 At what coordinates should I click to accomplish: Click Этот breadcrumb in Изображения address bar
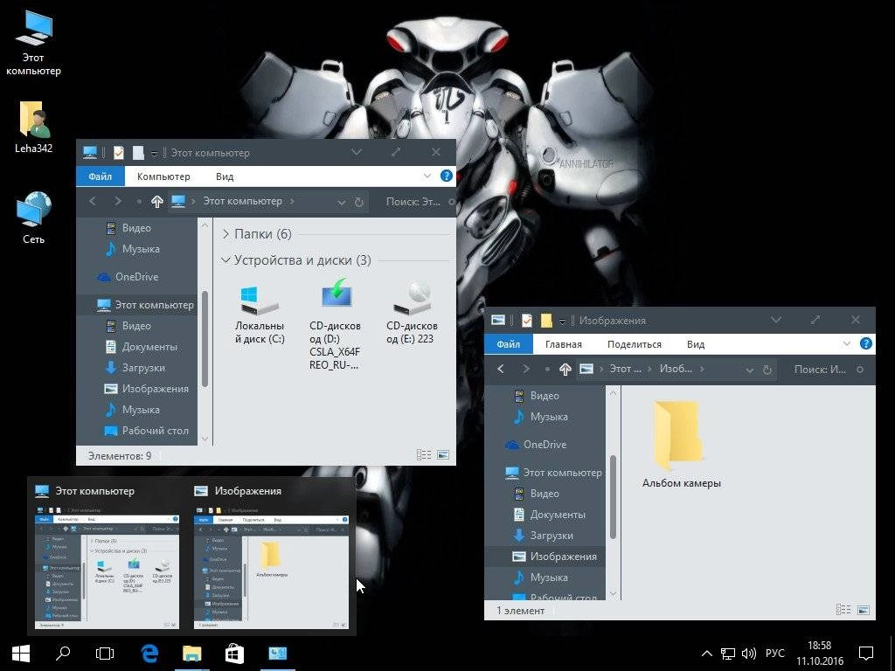(625, 370)
